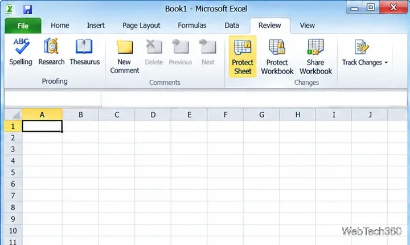Image resolution: width=410 pixels, height=245 pixels.
Task: Go to the Formulas tab
Action: [x=192, y=26]
